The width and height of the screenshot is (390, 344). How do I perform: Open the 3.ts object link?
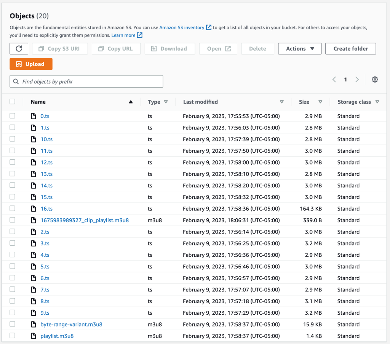[x=45, y=243]
